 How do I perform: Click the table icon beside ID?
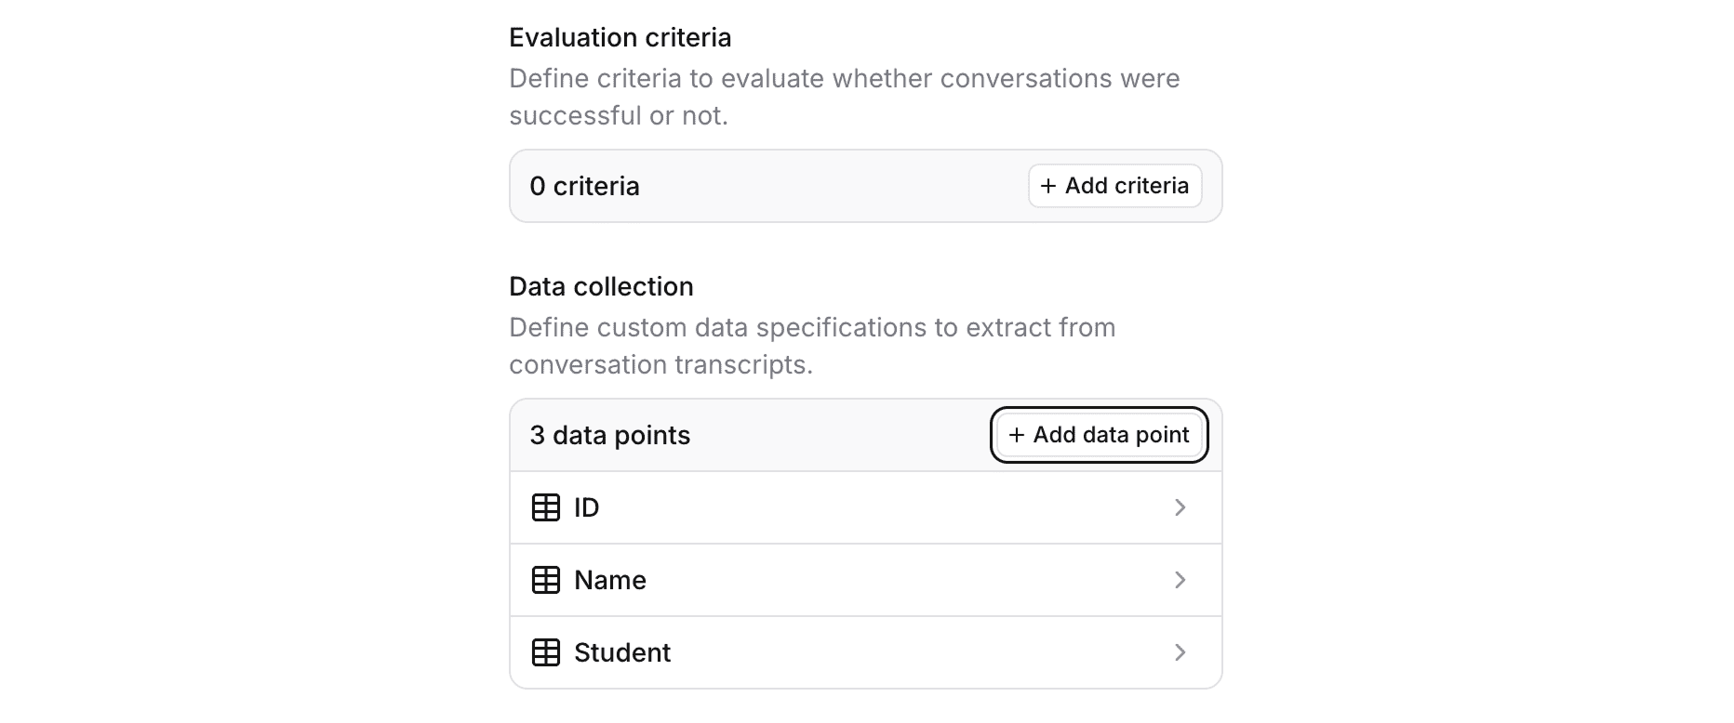(545, 507)
